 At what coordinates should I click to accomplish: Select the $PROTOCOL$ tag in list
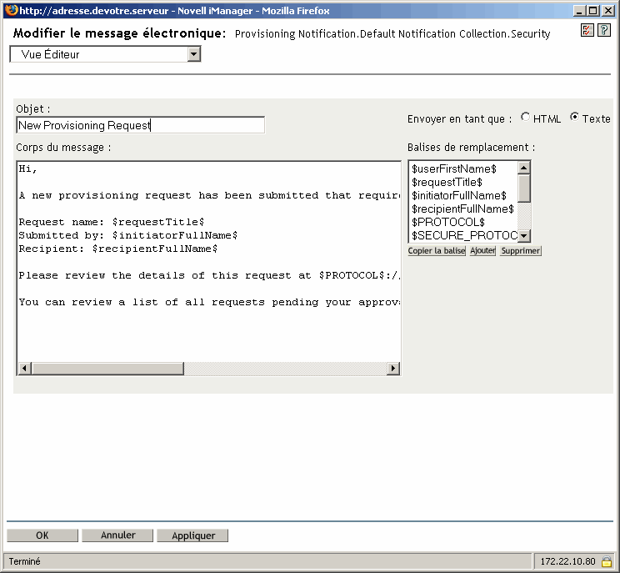[448, 223]
